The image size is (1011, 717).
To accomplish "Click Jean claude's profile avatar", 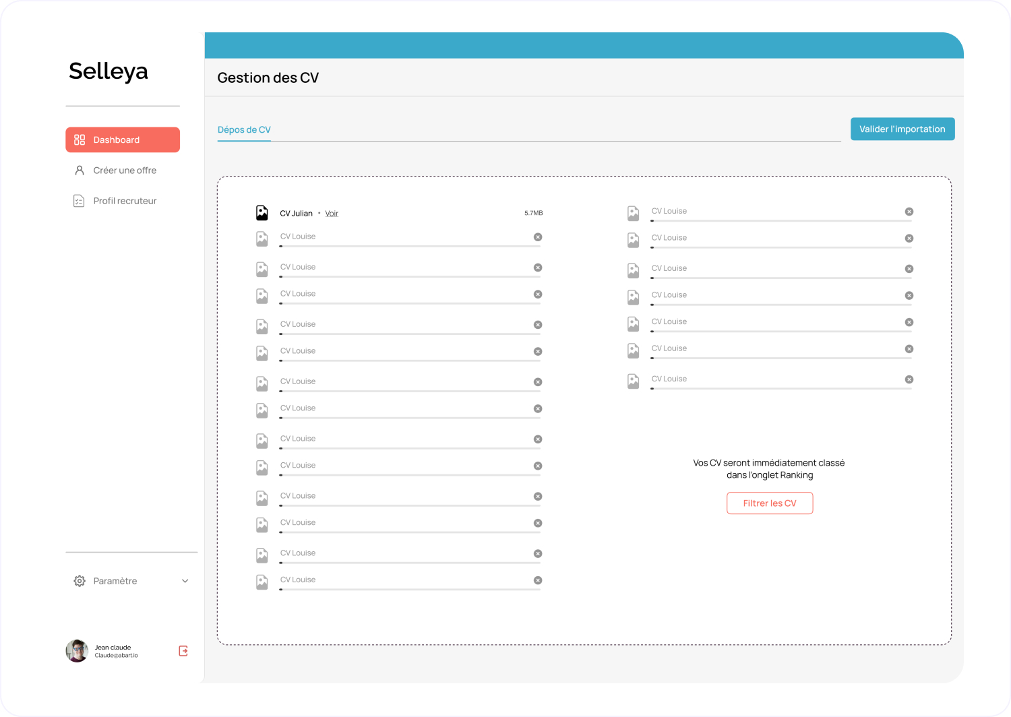I will [x=77, y=650].
